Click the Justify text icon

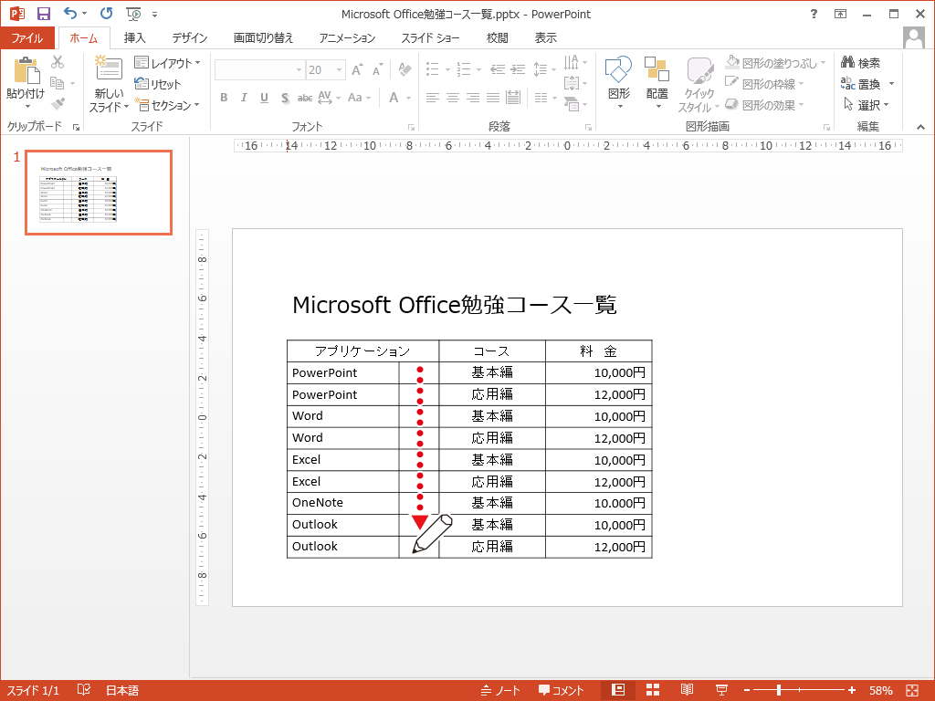[x=492, y=97]
